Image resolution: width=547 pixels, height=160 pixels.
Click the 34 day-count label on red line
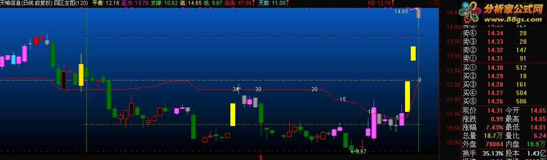point(236,89)
